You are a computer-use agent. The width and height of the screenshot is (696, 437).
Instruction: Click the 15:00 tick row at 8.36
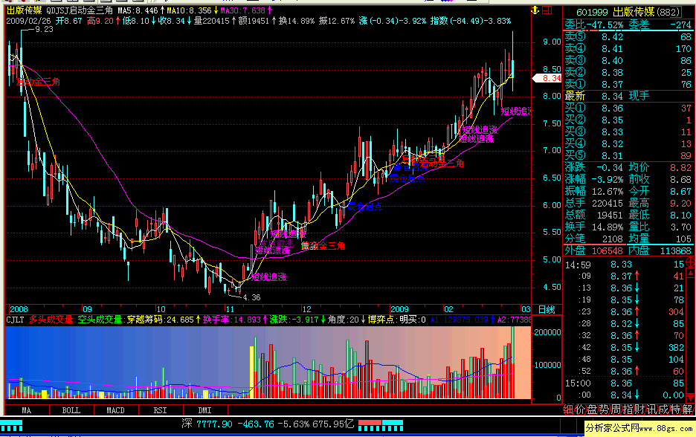pos(624,383)
